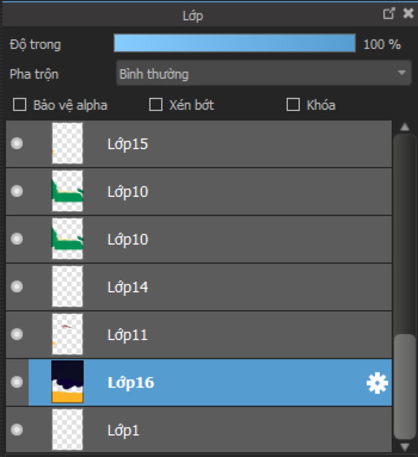The width and height of the screenshot is (418, 457).
Task: Toggle visibility of Lớp14 layer
Action: point(17,287)
